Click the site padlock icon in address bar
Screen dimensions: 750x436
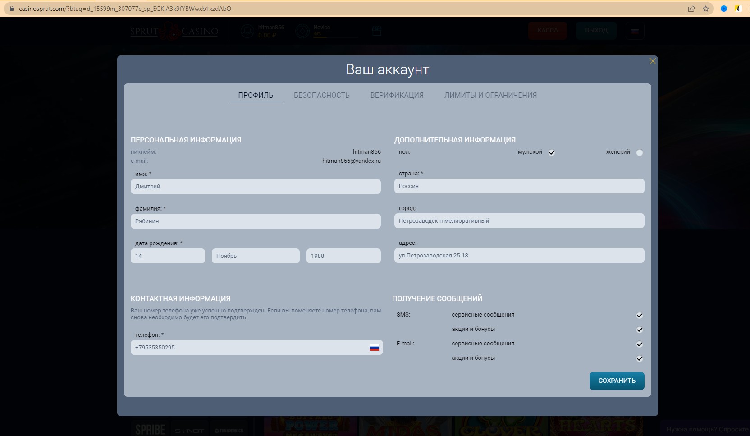(x=12, y=9)
